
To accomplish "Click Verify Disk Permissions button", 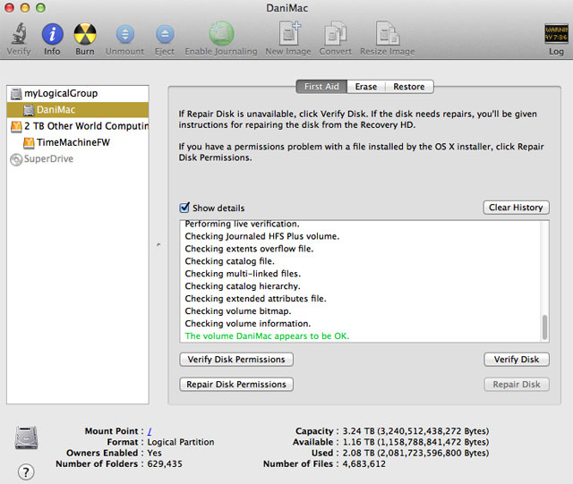I will click(236, 360).
